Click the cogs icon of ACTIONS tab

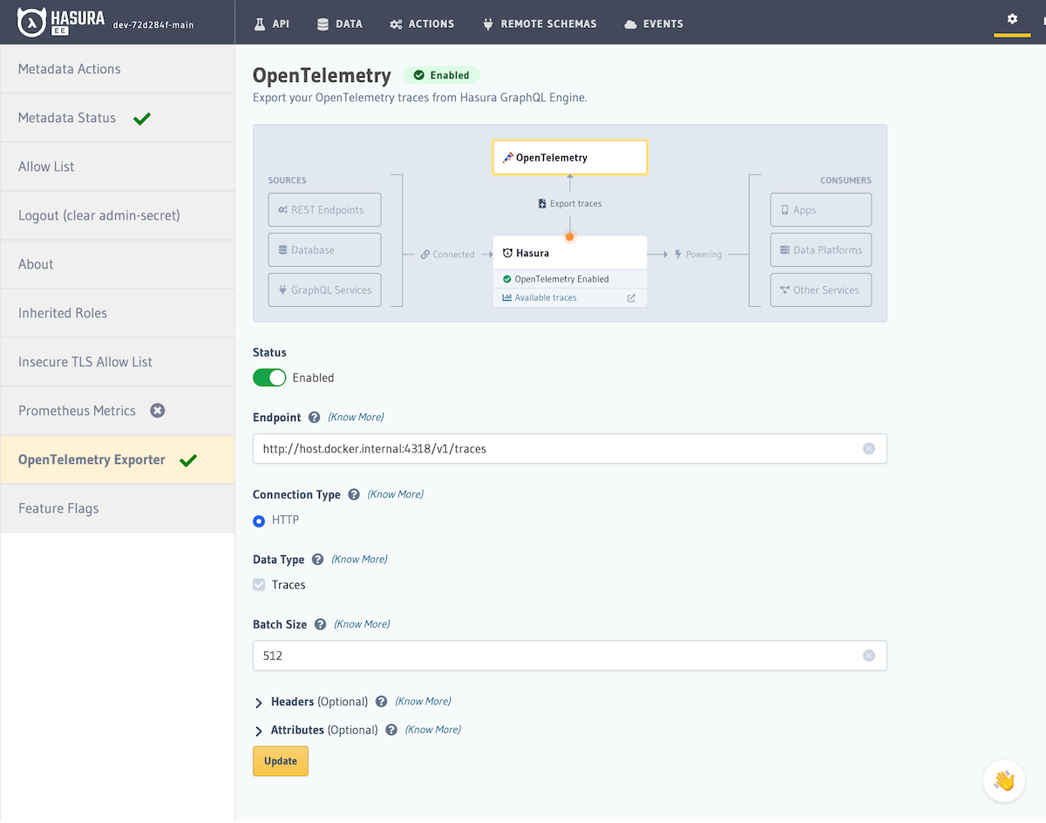tap(396, 24)
